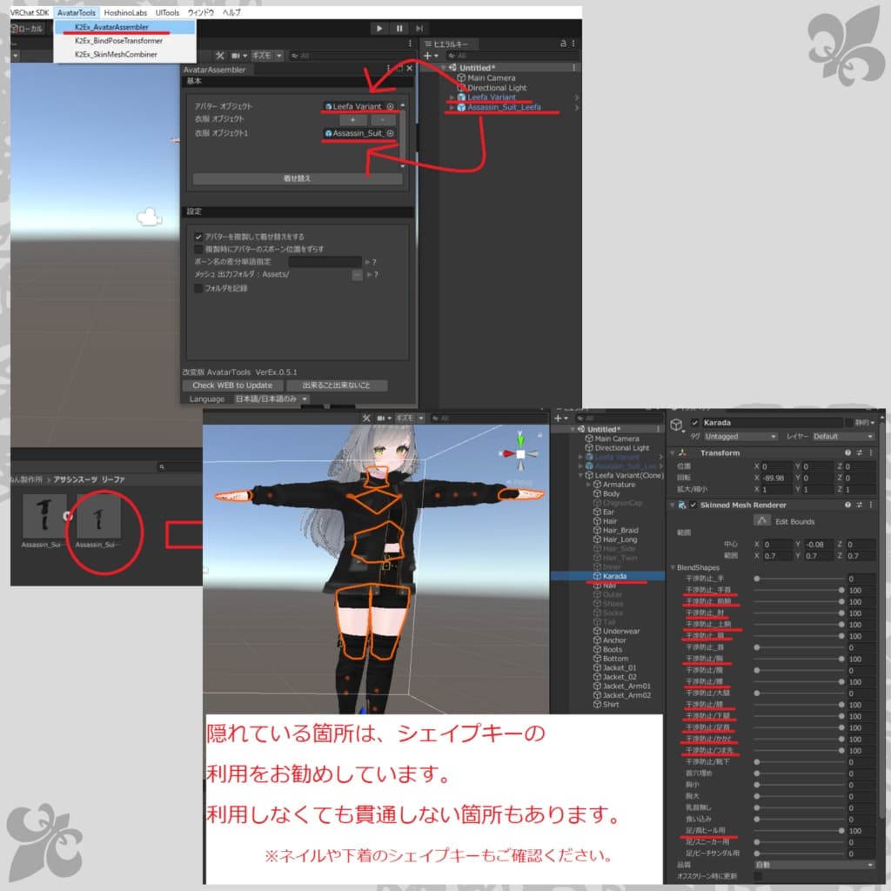Open the AvatarTools menu
This screenshot has height=891, width=891.
click(77, 12)
